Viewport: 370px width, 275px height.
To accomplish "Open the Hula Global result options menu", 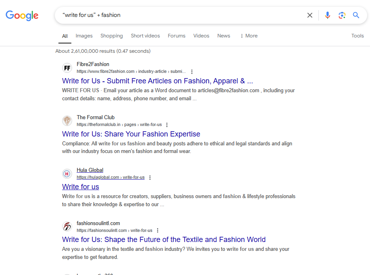I will click(x=150, y=178).
